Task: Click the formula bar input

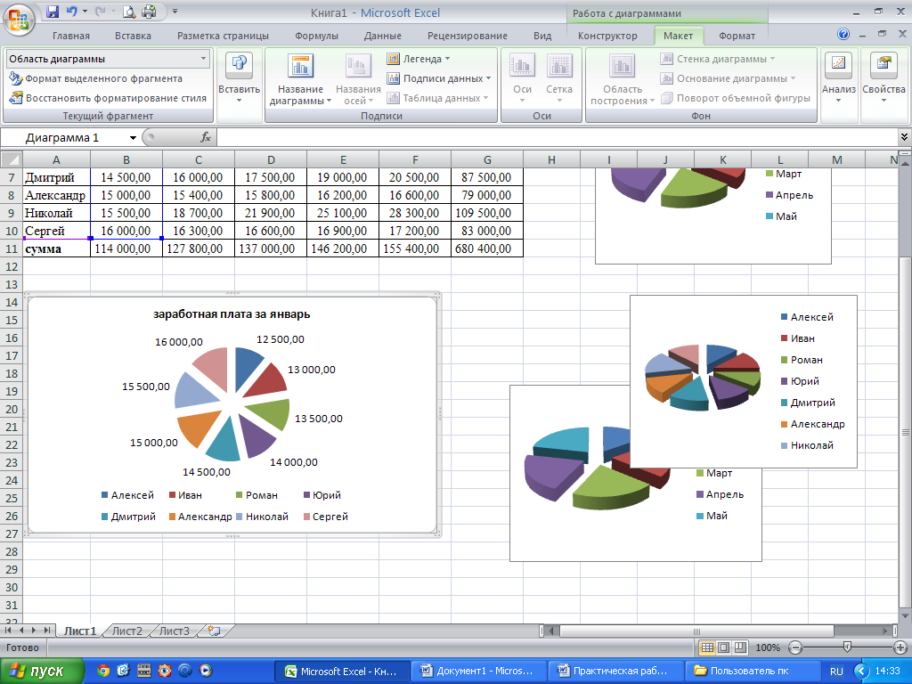Action: point(558,138)
